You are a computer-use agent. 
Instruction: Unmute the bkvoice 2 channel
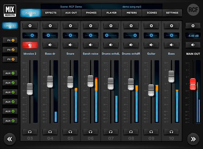[30, 45]
